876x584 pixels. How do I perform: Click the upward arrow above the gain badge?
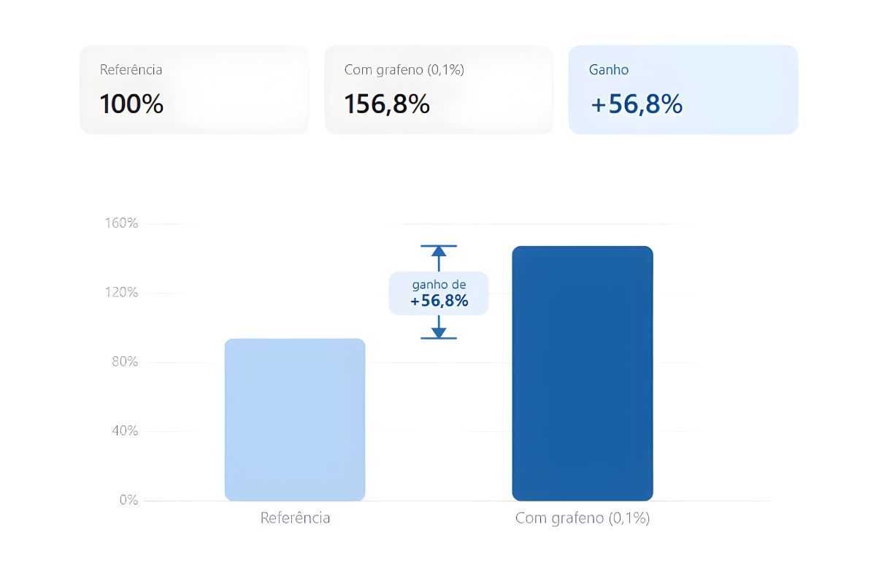click(x=439, y=253)
